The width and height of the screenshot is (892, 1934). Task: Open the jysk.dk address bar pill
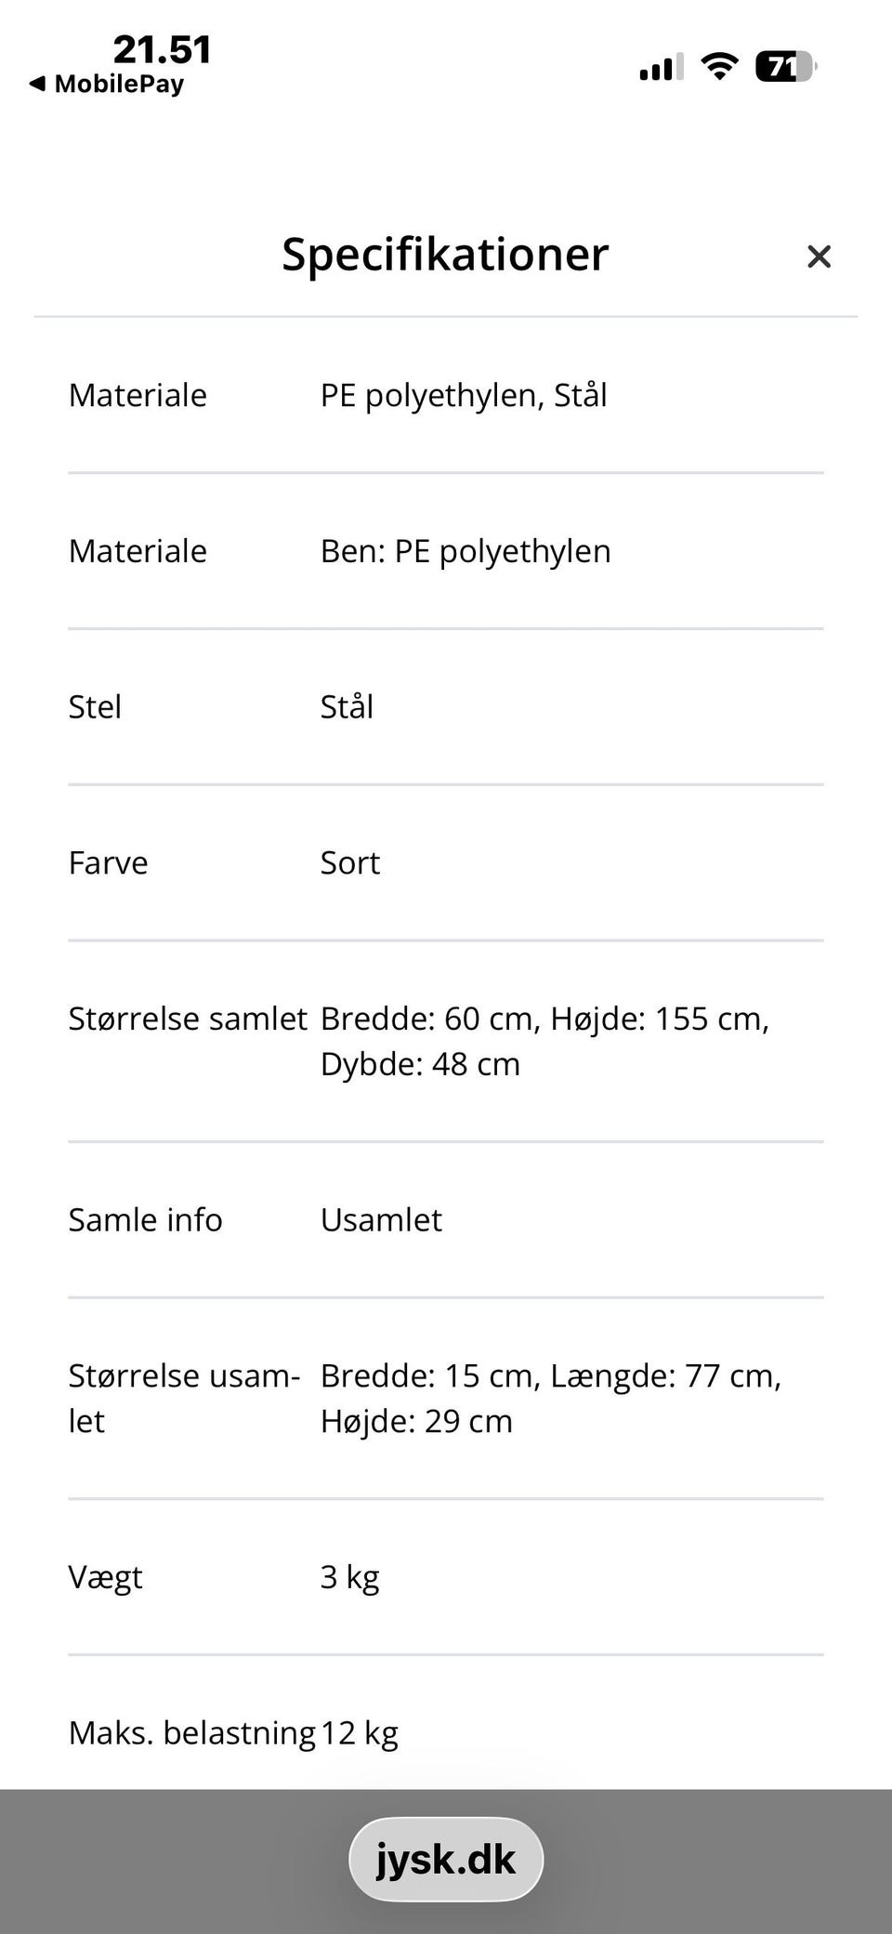[446, 1859]
